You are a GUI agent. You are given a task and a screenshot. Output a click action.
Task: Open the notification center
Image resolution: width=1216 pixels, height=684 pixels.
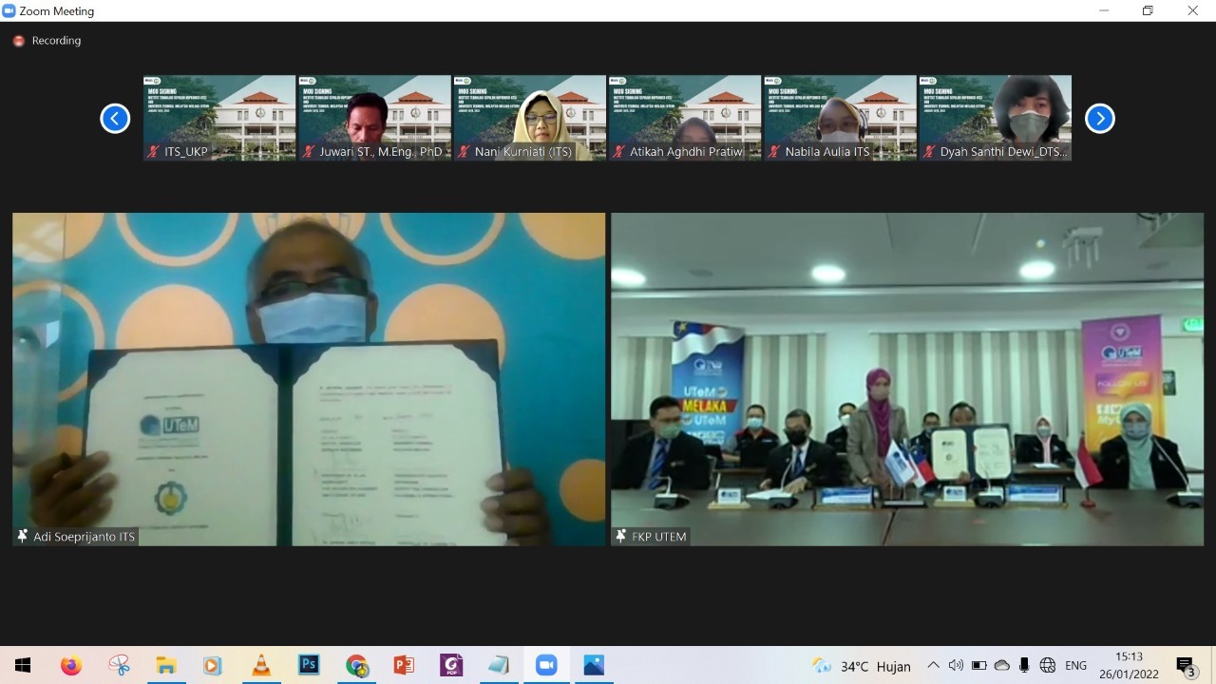1187,665
